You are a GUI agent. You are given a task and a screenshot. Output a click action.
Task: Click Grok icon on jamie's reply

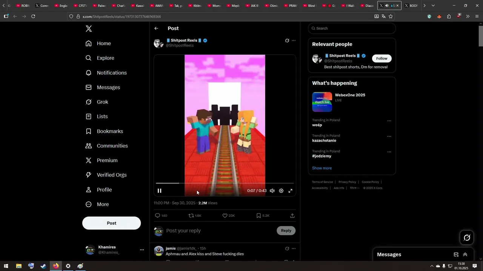287,248
